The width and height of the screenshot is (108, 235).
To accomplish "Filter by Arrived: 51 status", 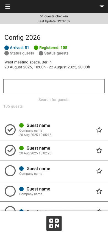I will click(x=17, y=48).
